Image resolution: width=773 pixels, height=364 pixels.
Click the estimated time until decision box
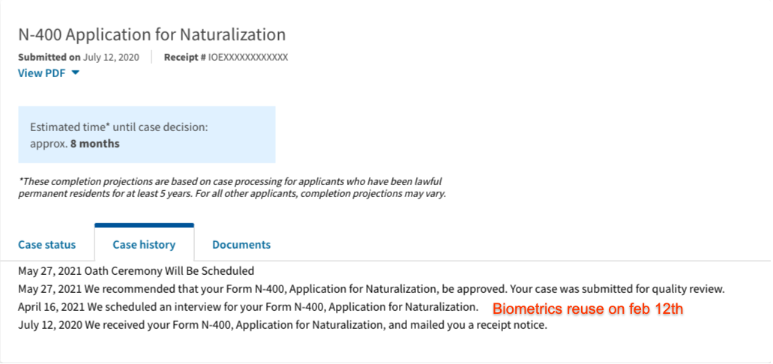pos(147,135)
